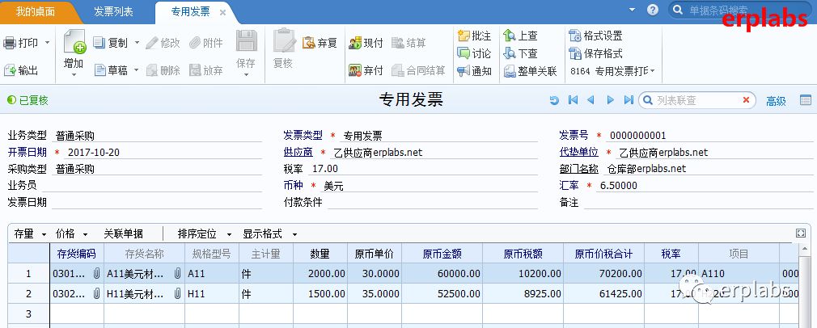Screen dimensions: 817x328
Task: Click the Whole Document Link (整单关联) button
Action: 531,71
